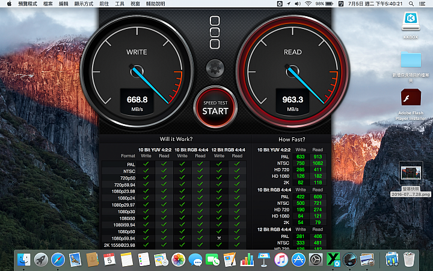The height and width of the screenshot is (271, 433).
Task: Open Calendar from the Dock
Action: [x=109, y=260]
